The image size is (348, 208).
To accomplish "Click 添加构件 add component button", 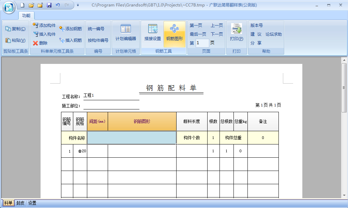I will tap(44, 25).
